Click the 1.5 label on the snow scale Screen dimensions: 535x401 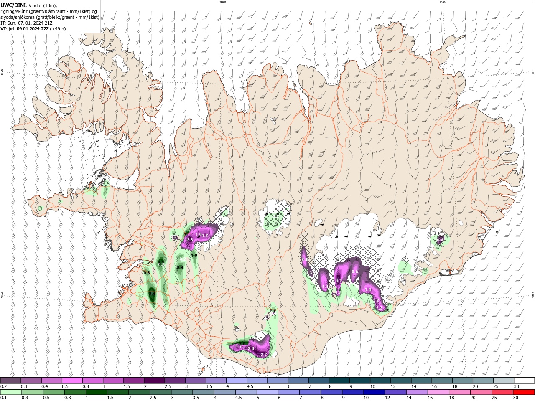(127, 386)
